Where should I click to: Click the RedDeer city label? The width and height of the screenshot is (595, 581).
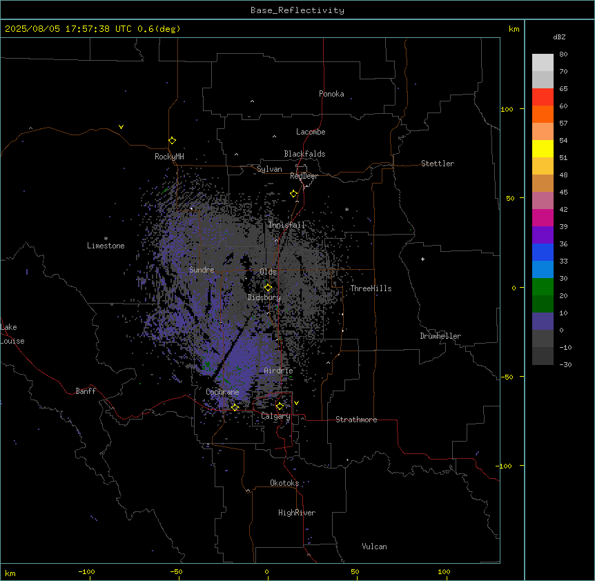coord(304,176)
